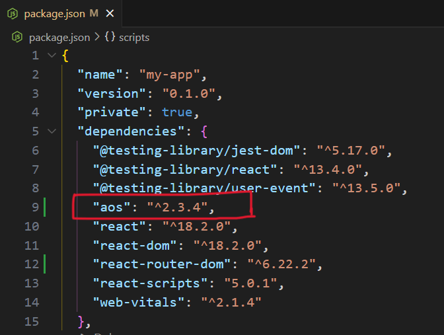Screen dimensions: 444x335
Task: Click the "react-dom" key on line 11
Action: coord(135,246)
